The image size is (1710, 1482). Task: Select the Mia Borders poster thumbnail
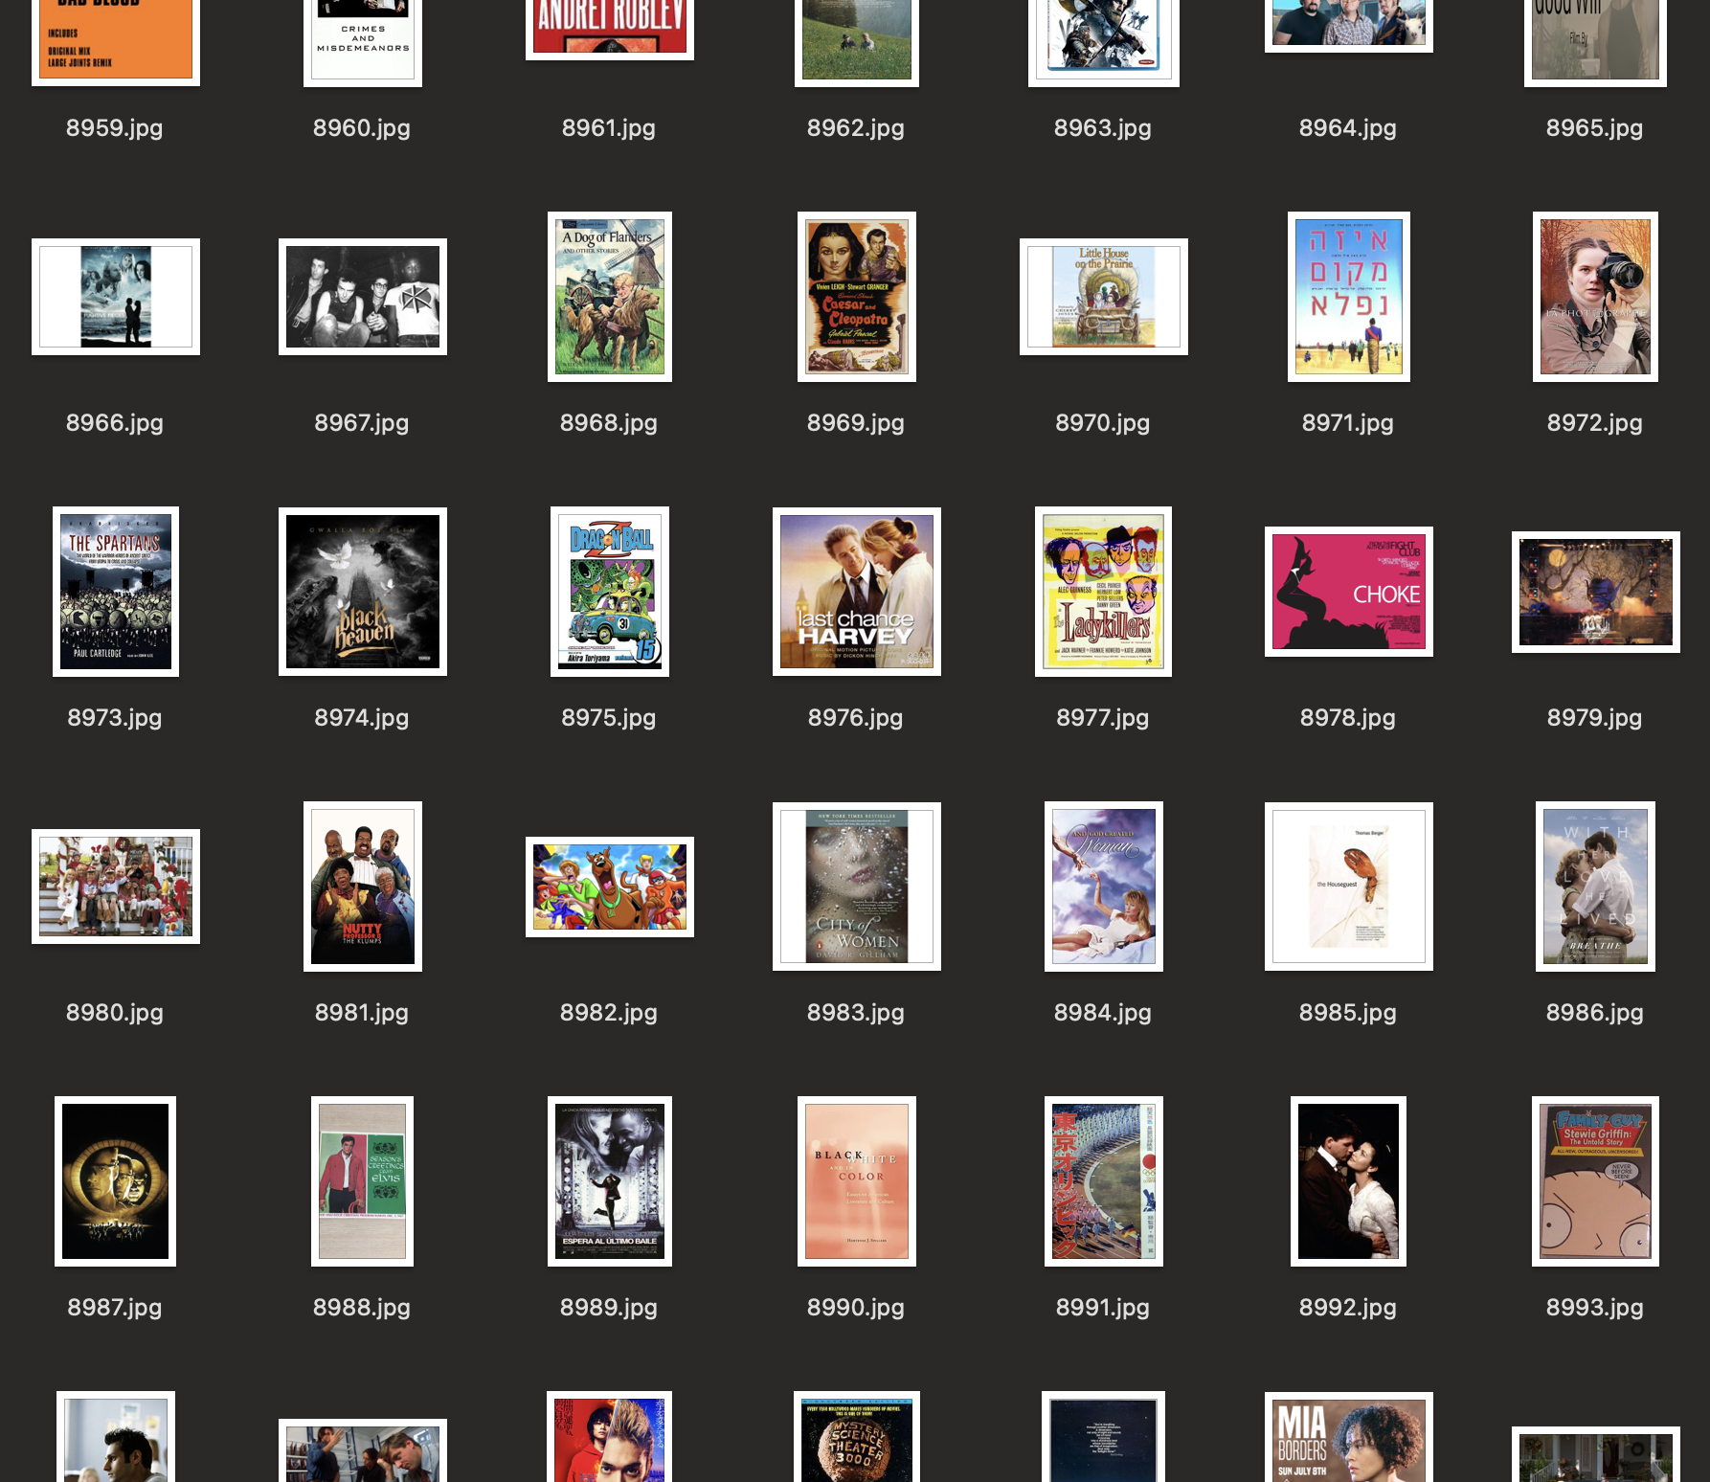point(1349,1437)
